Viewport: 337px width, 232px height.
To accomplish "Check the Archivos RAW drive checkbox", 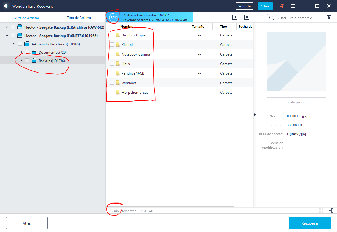I will [x=13, y=27].
